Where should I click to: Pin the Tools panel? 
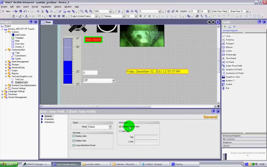259,22
